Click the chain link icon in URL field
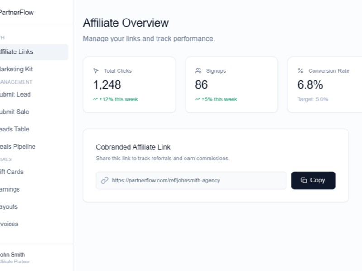The image size is (362, 271). [105, 180]
